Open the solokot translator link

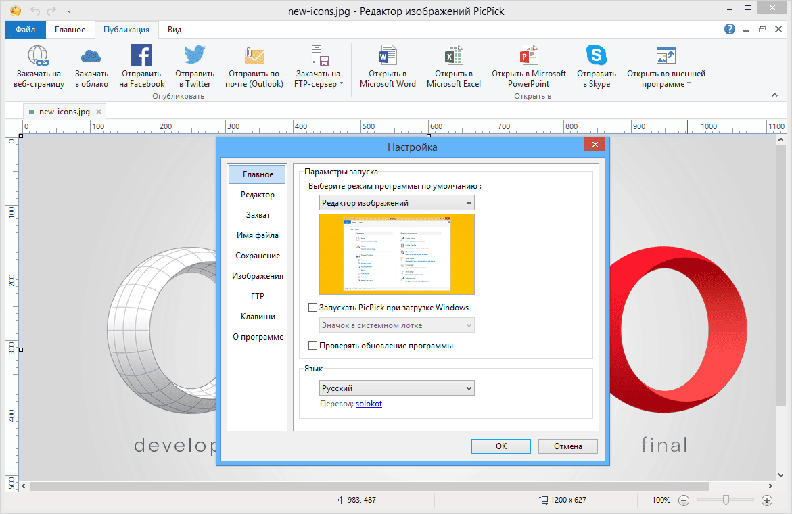(369, 404)
